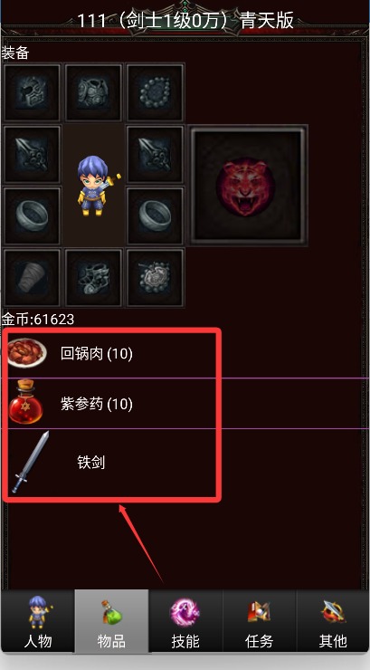
Task: Switch to the 人物 tab
Action: point(38,621)
